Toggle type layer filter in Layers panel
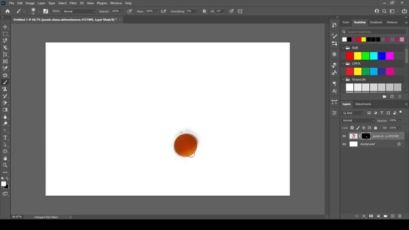The image size is (409, 230). click(x=382, y=113)
